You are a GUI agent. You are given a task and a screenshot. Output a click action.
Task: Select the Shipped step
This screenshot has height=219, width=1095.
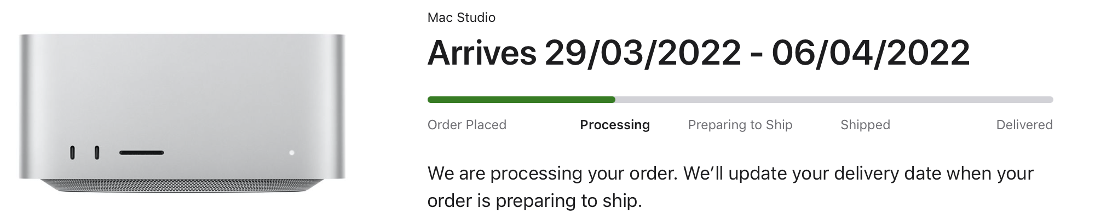click(x=865, y=125)
